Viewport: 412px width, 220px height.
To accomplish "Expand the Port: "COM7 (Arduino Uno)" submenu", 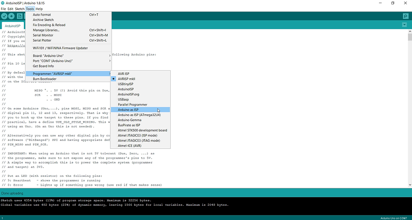I will 68,61.
